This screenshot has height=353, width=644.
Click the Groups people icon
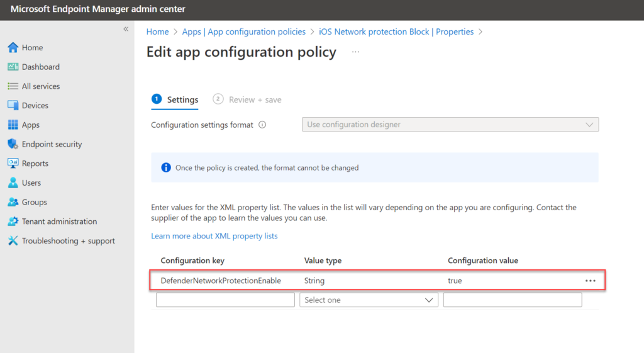(13, 202)
